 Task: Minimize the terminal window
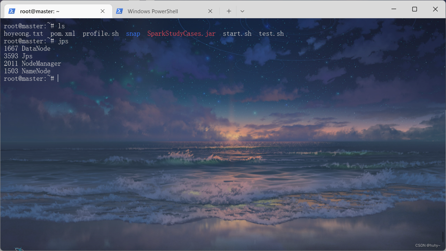tap(394, 9)
